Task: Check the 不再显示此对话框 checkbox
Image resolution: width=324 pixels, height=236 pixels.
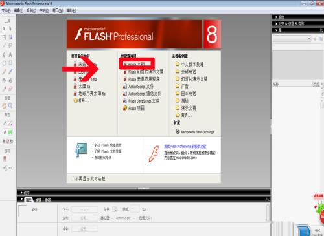Action: point(73,178)
